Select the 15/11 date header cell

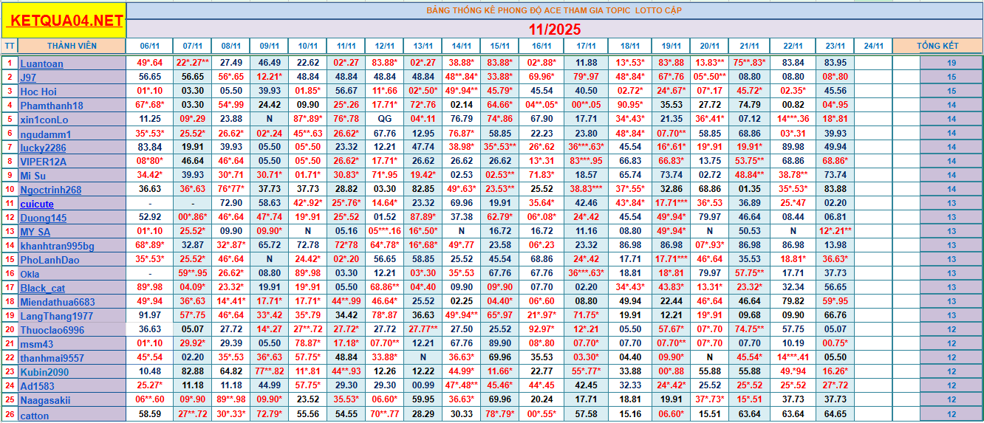pyautogui.click(x=500, y=46)
